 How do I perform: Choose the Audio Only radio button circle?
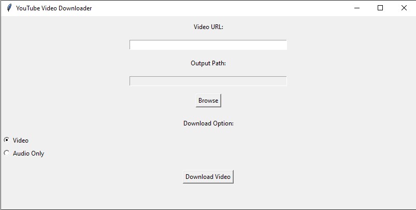point(7,153)
